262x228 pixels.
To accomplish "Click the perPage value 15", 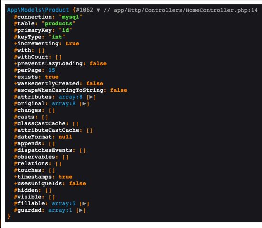I will [51, 70].
